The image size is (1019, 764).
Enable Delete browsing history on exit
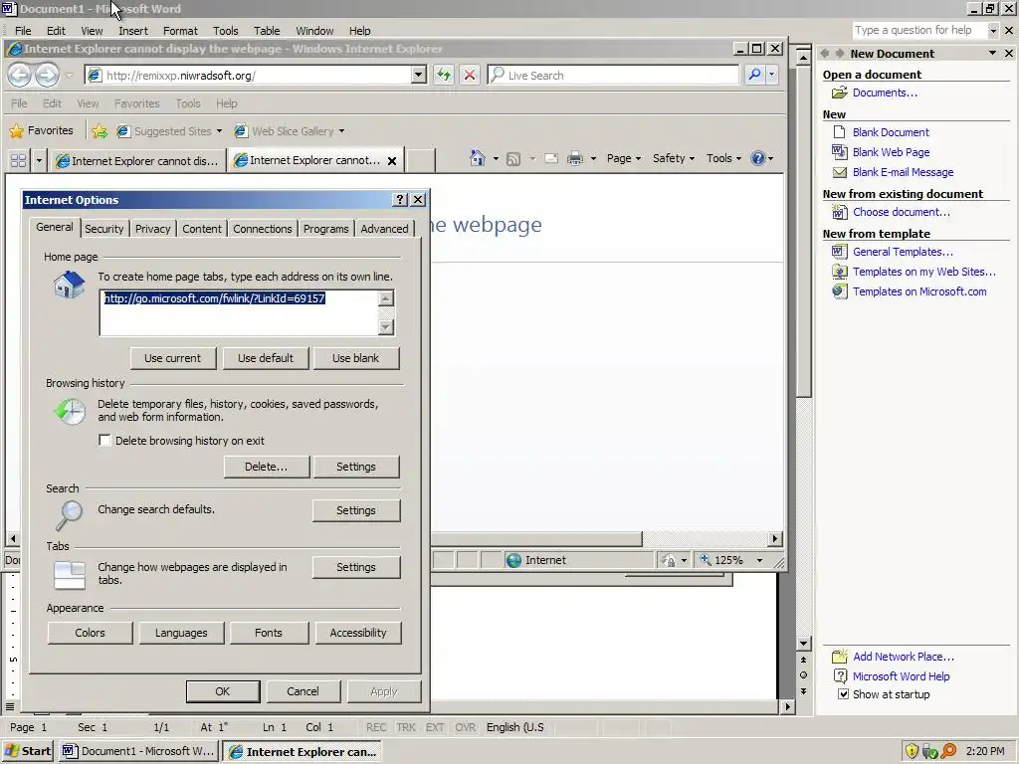click(104, 441)
